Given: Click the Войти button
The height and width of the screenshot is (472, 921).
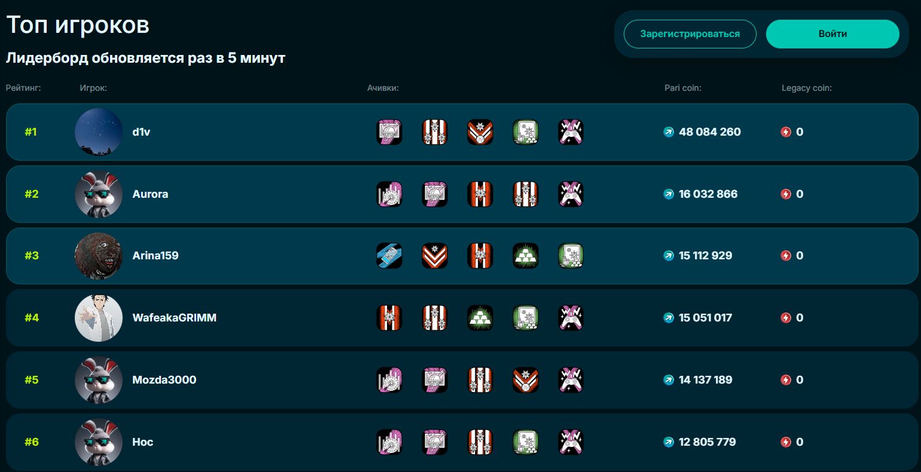Looking at the screenshot, I should pos(832,34).
